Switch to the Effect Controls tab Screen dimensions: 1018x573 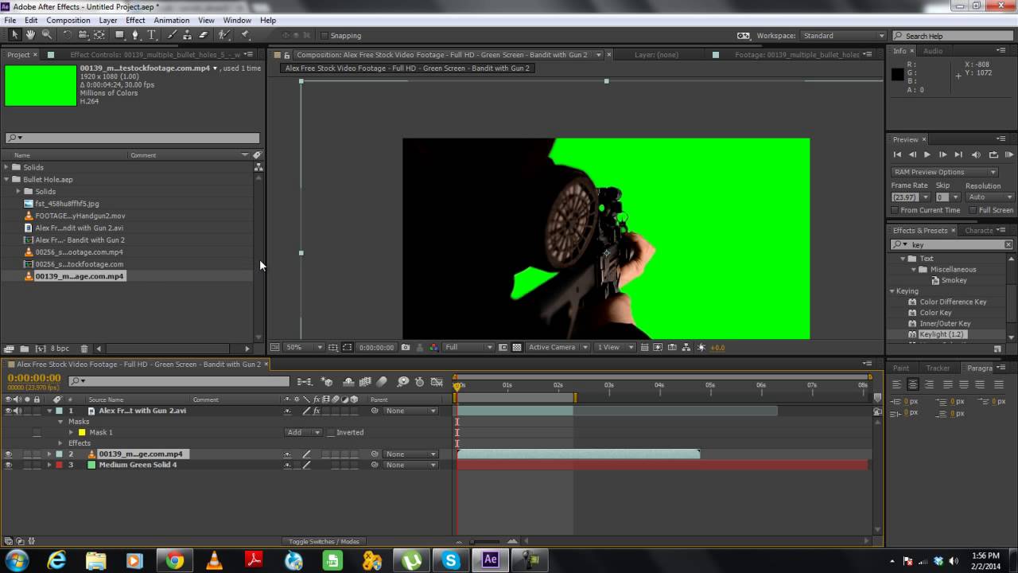point(155,55)
